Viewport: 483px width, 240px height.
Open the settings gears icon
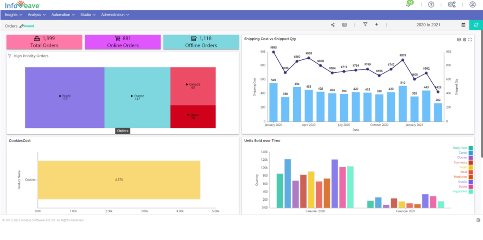(x=452, y=4)
